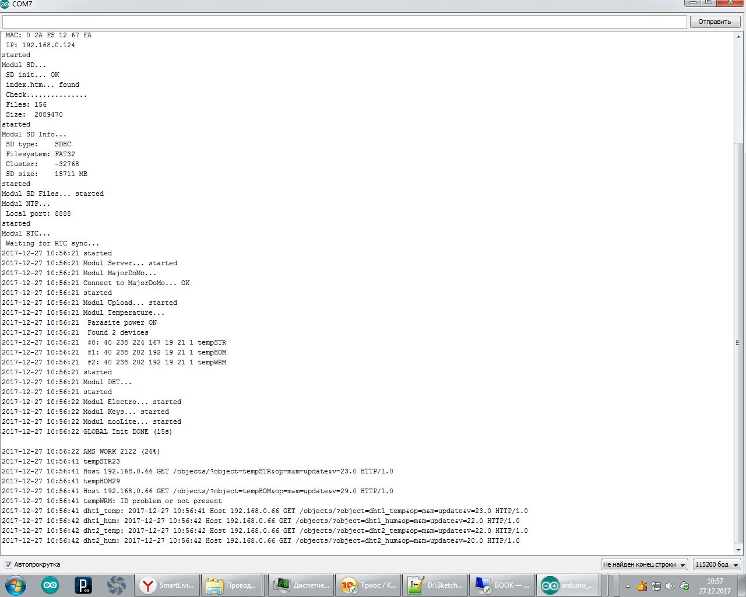Toggle the Автопрокрутка autoscroll checkbox
The width and height of the screenshot is (746, 597).
(8, 564)
